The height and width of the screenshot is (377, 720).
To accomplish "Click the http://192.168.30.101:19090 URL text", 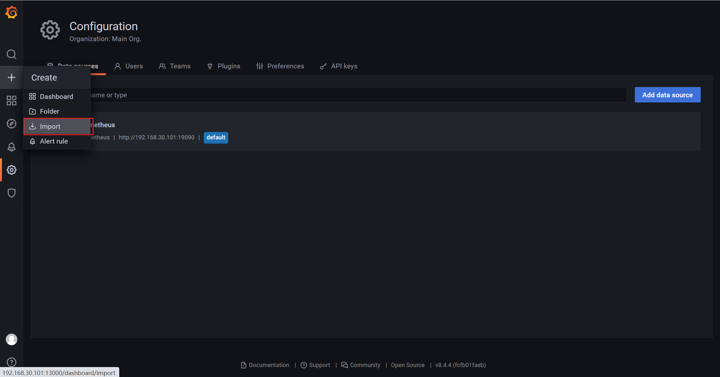I will coord(157,137).
